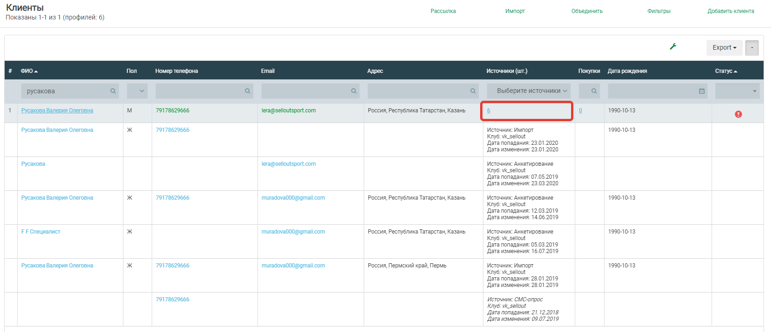771x332 pixels.
Task: Open the Выберите источники dropdown
Action: 528,91
